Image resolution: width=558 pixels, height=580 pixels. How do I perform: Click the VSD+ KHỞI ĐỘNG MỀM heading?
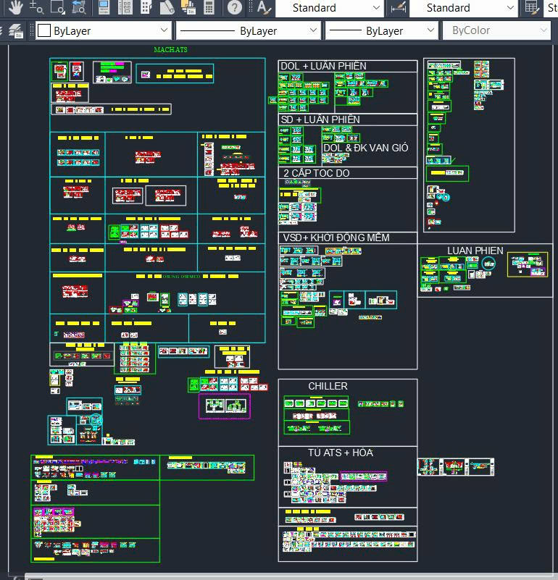pos(336,238)
